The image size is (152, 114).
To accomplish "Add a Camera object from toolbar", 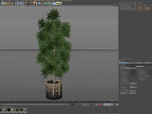I will [x=58, y=3].
